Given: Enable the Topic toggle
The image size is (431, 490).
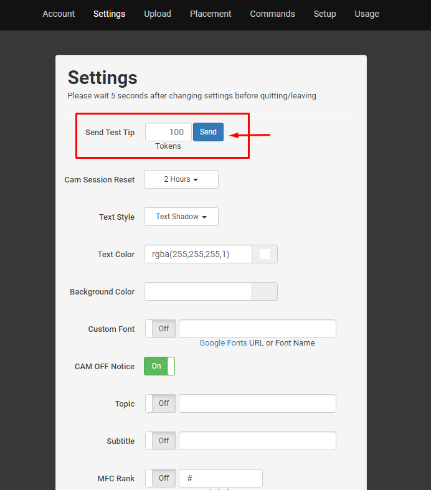Looking at the screenshot, I should pos(161,403).
